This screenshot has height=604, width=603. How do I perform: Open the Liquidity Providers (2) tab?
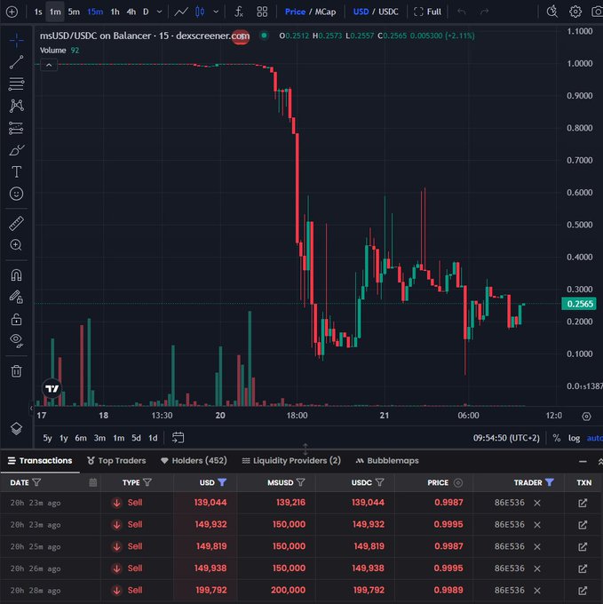(x=291, y=461)
